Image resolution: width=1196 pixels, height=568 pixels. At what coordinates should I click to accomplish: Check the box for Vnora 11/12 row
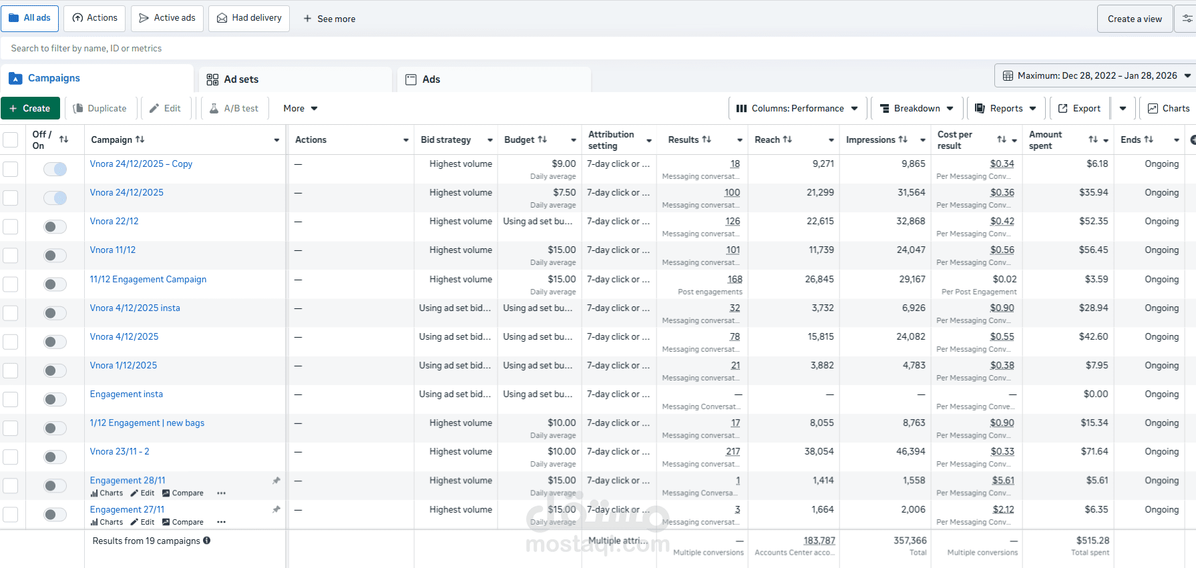tap(11, 256)
